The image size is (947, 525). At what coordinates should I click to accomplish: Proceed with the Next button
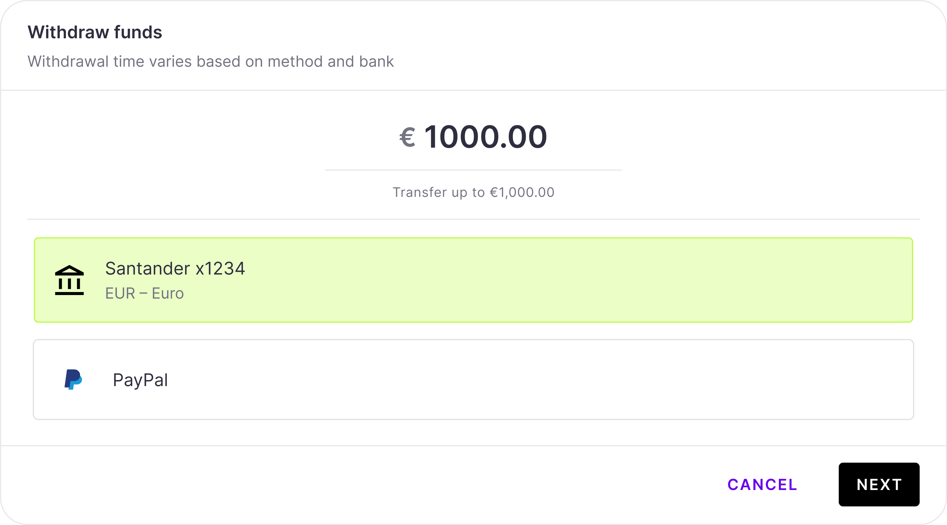(x=879, y=484)
